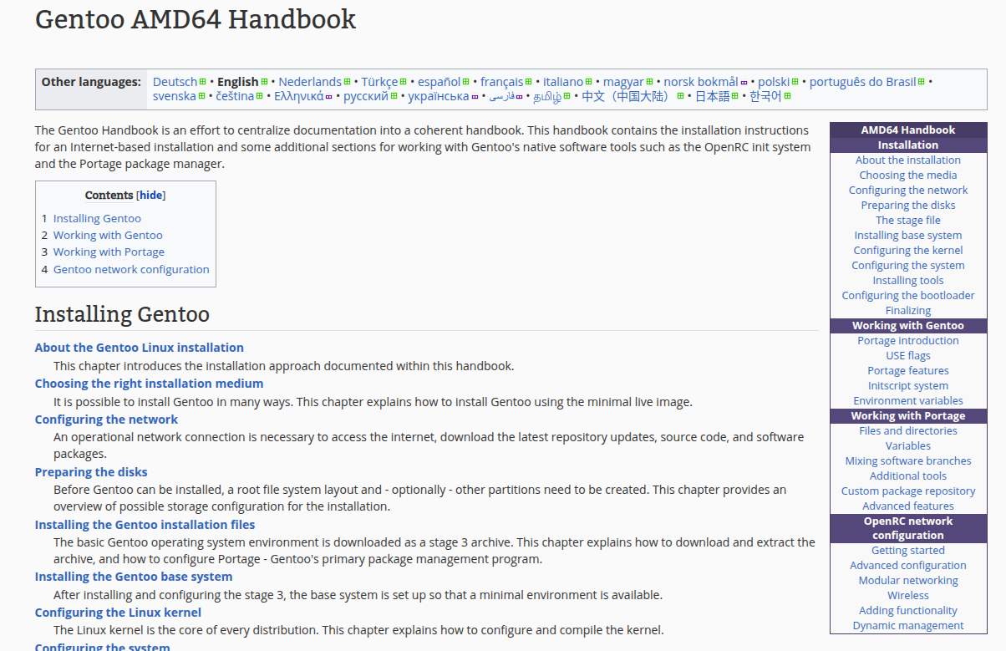Image resolution: width=1006 pixels, height=651 pixels.
Task: Click translation progress icon beside English
Action: (264, 82)
